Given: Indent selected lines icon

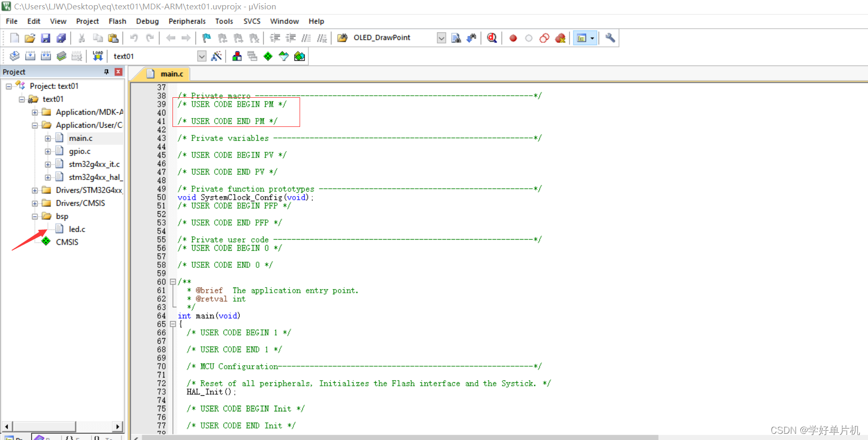Looking at the screenshot, I should [275, 38].
